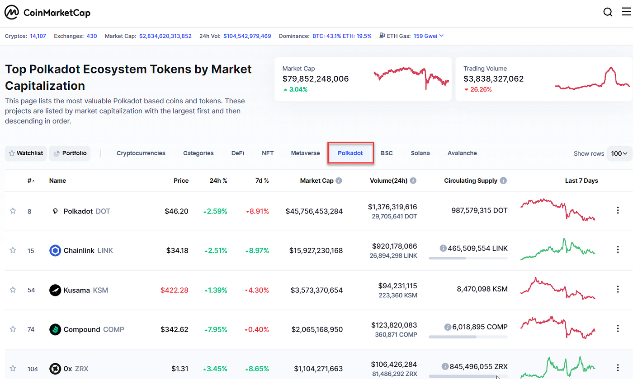The width and height of the screenshot is (633, 379).
Task: Open the hamburger menu icon
Action: coord(627,12)
